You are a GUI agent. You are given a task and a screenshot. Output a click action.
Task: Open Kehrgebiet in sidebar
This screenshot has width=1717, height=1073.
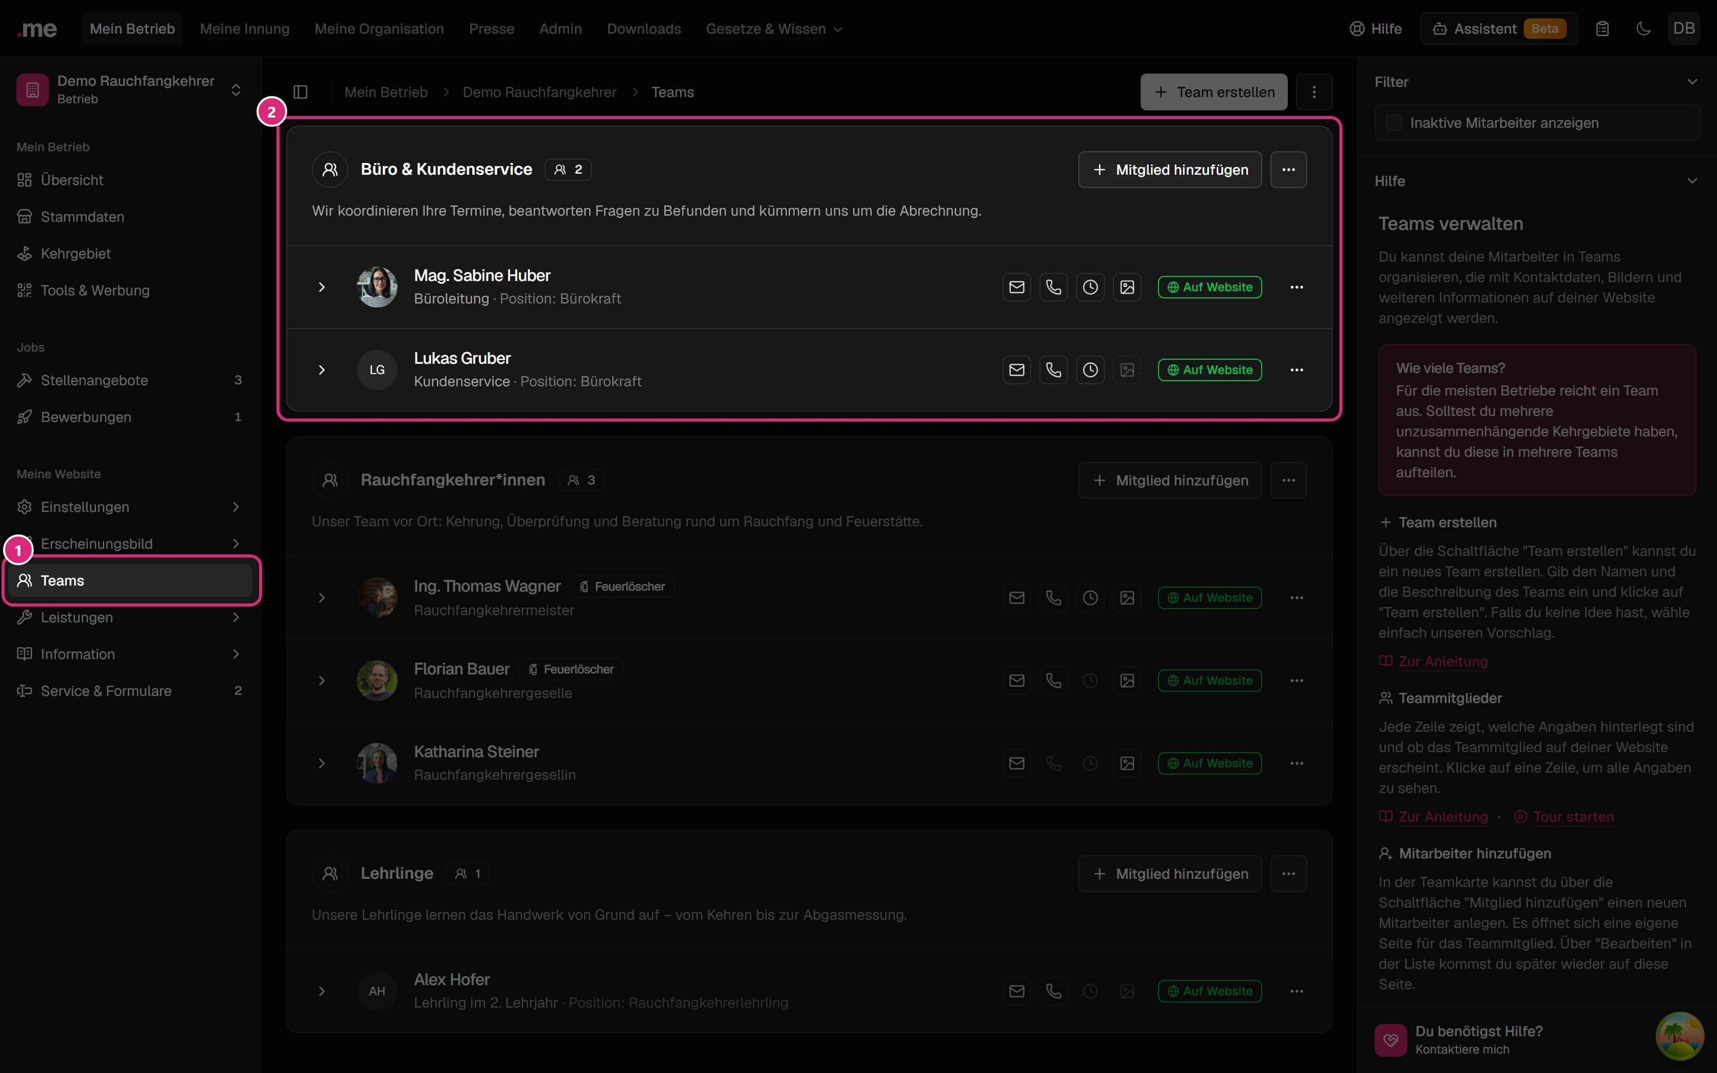[130, 254]
